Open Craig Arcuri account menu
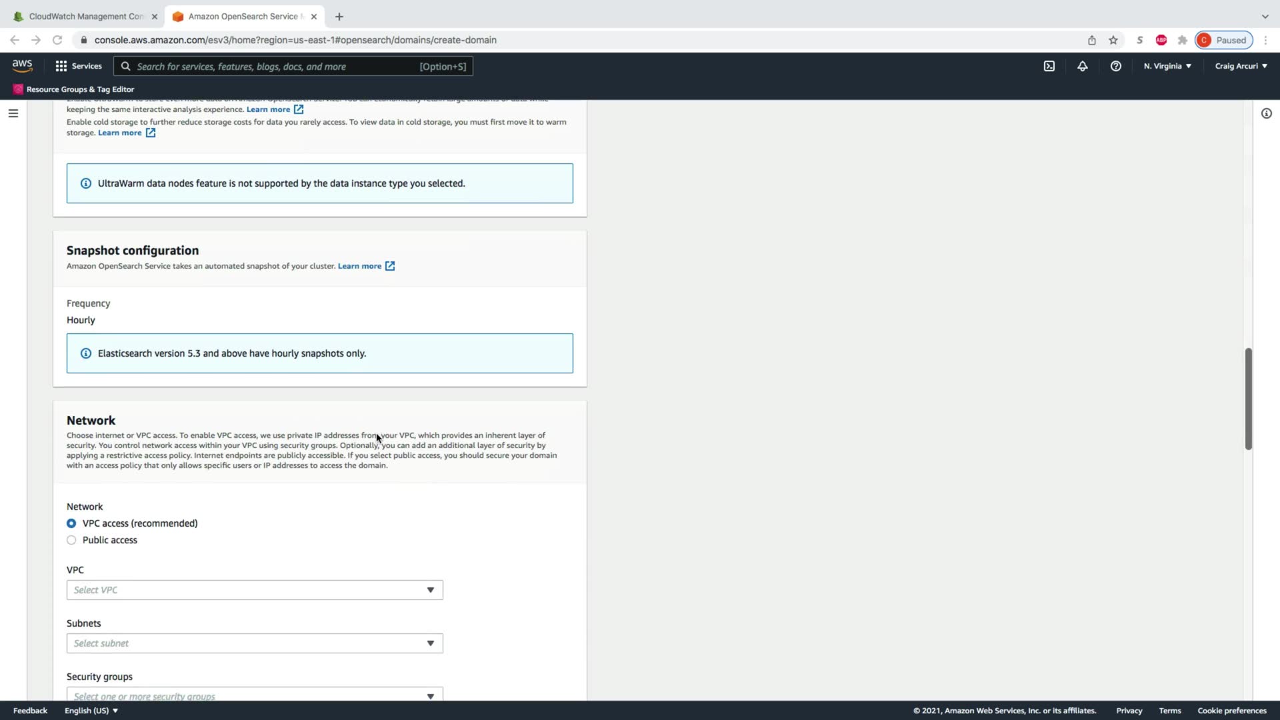The image size is (1280, 720). tap(1241, 66)
